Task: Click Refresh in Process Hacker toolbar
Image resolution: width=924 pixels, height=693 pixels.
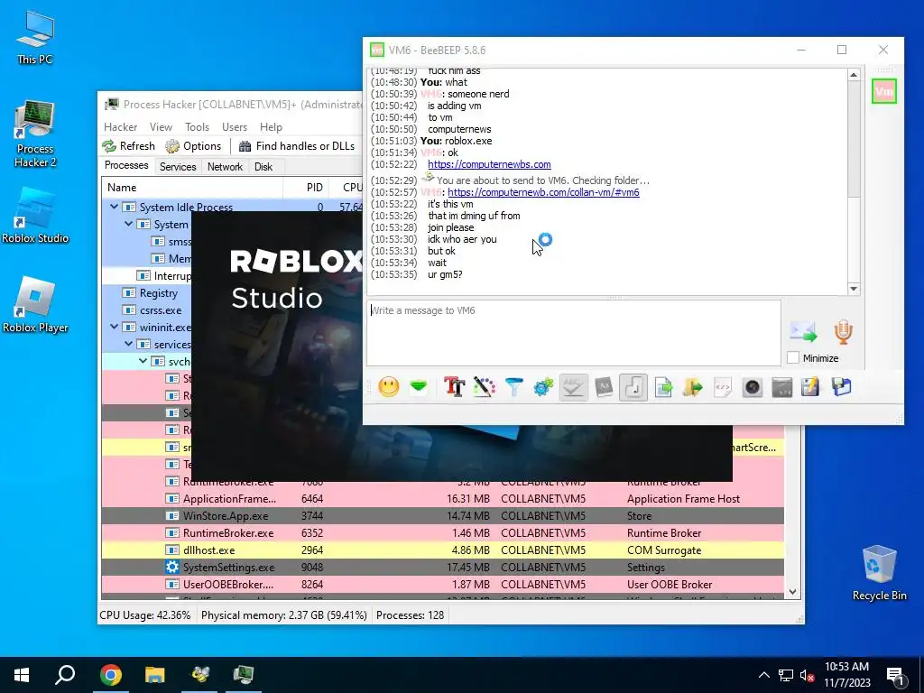Action: tap(128, 145)
